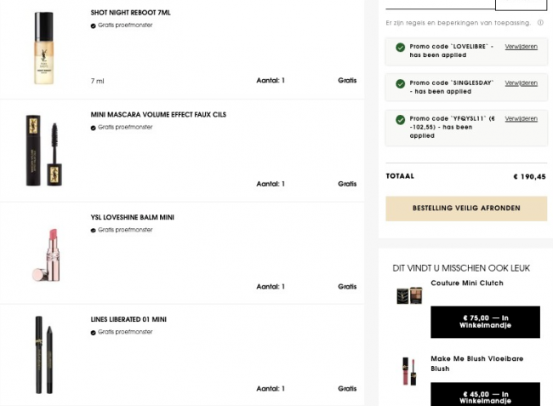Remove the LOVELIBRE promo code
553x406 pixels.
click(521, 47)
